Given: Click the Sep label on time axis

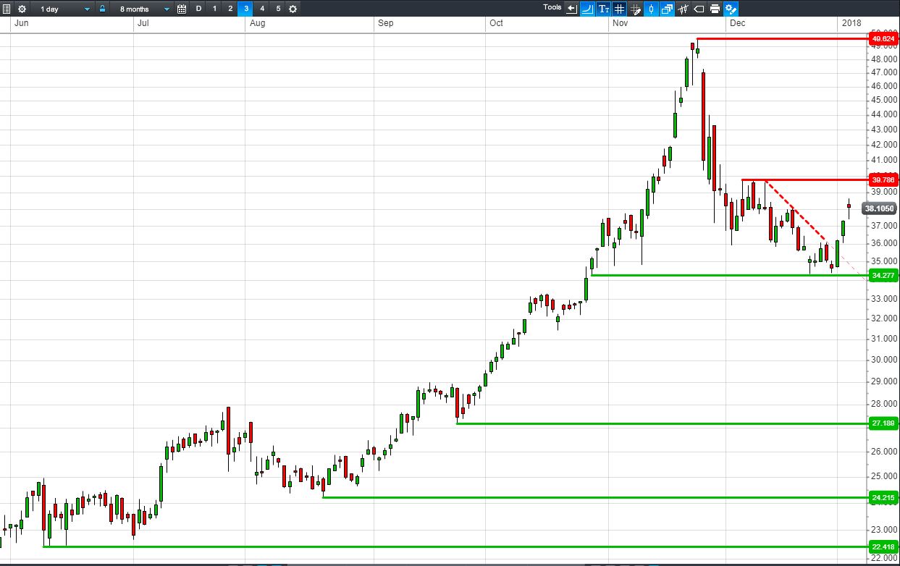Looking at the screenshot, I should (x=385, y=23).
